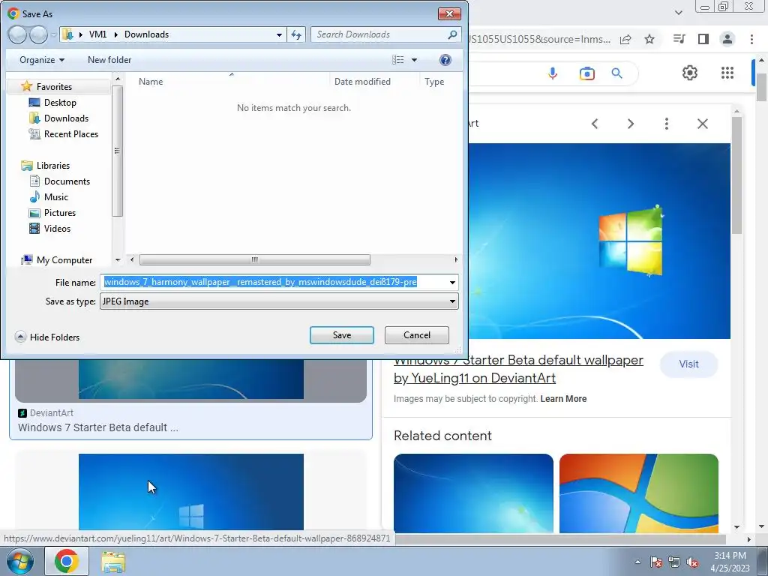Open Chrome three-dot menu

[751, 39]
